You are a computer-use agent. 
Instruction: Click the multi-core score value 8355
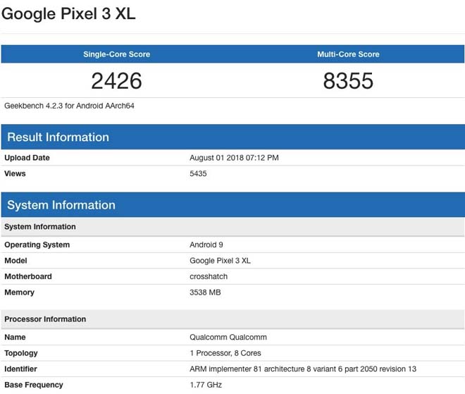tap(348, 81)
